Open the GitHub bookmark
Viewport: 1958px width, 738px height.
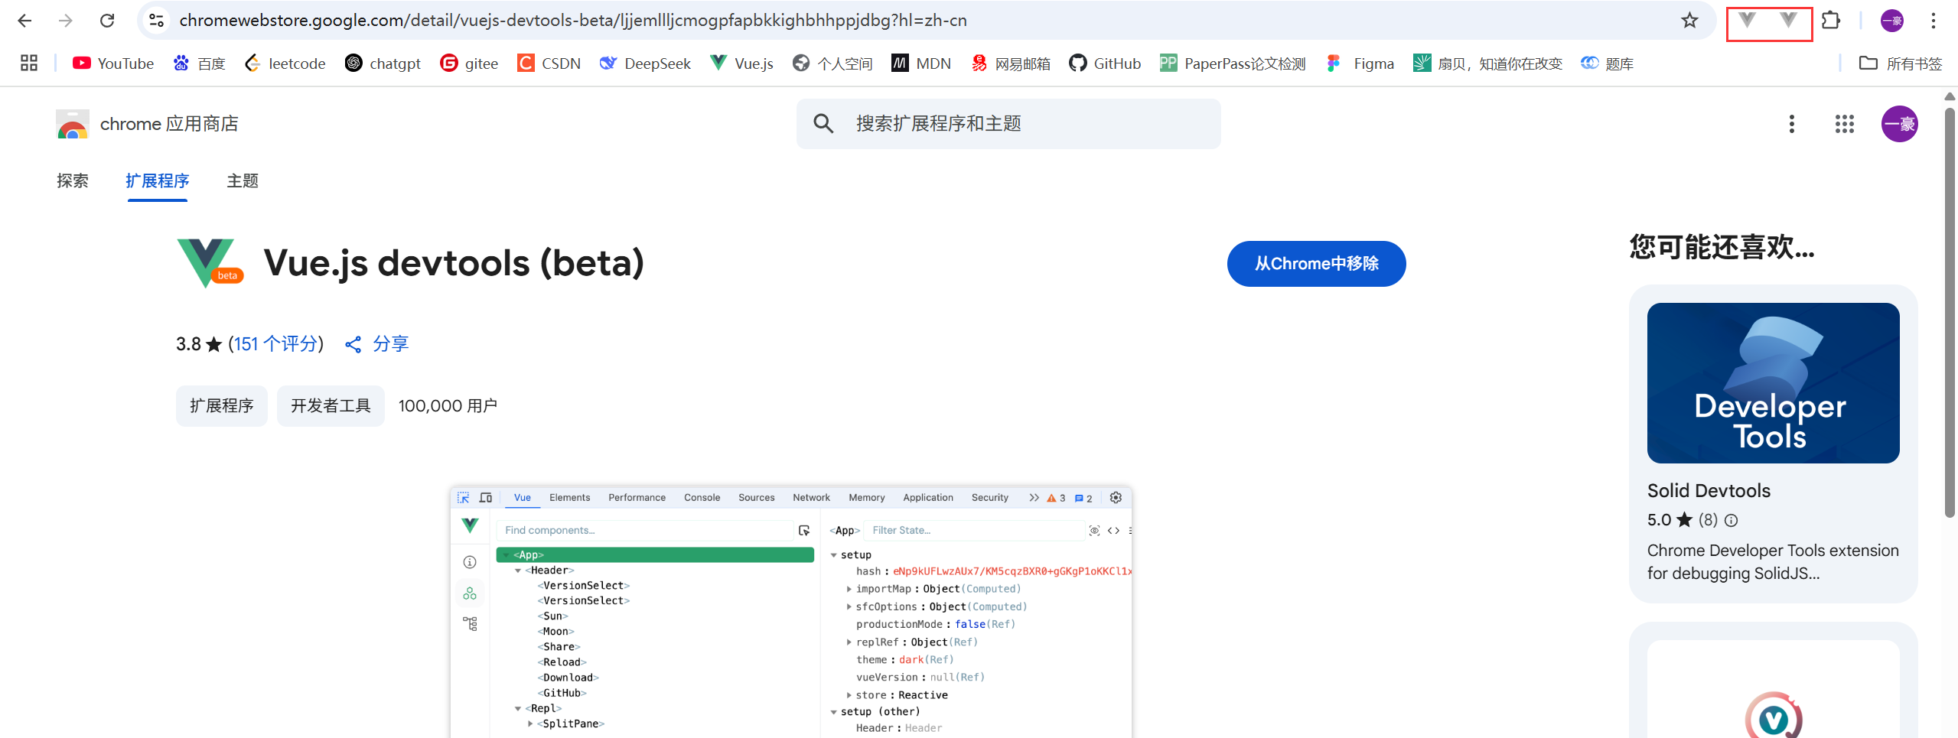point(1105,63)
